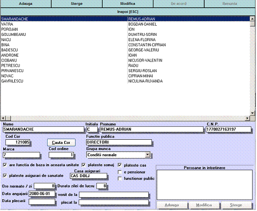257x211 pixels.
Task: Toggle the 'plateste cas' checkbox
Action: click(120, 165)
